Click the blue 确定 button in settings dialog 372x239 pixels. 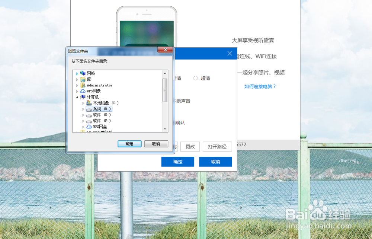178,162
